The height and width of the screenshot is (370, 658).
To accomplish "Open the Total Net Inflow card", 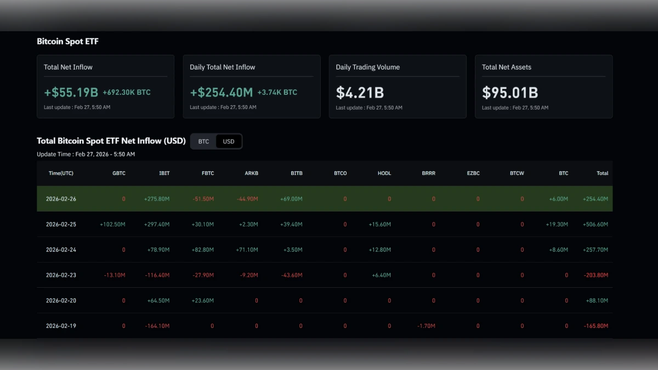I will pyautogui.click(x=105, y=86).
